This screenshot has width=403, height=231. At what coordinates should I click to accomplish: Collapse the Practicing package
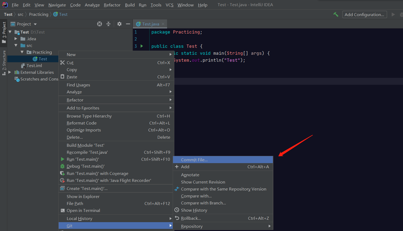pos(22,52)
